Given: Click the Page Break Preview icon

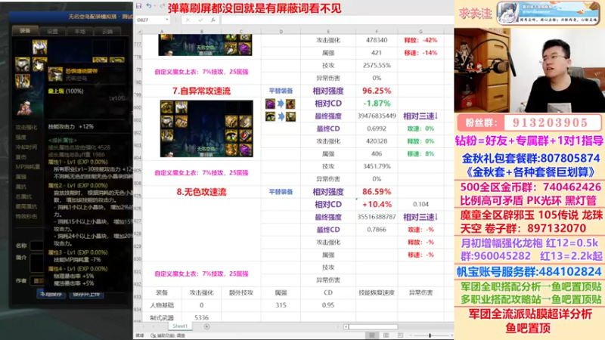Looking at the screenshot, I should tap(400, 335).
